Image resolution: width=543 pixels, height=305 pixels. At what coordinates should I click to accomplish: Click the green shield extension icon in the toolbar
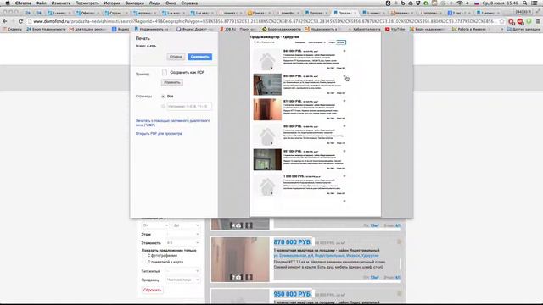pos(529,21)
